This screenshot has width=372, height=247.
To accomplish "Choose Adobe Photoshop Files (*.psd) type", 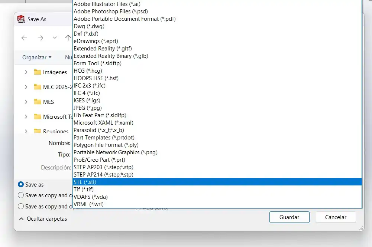I will click(x=217, y=11).
